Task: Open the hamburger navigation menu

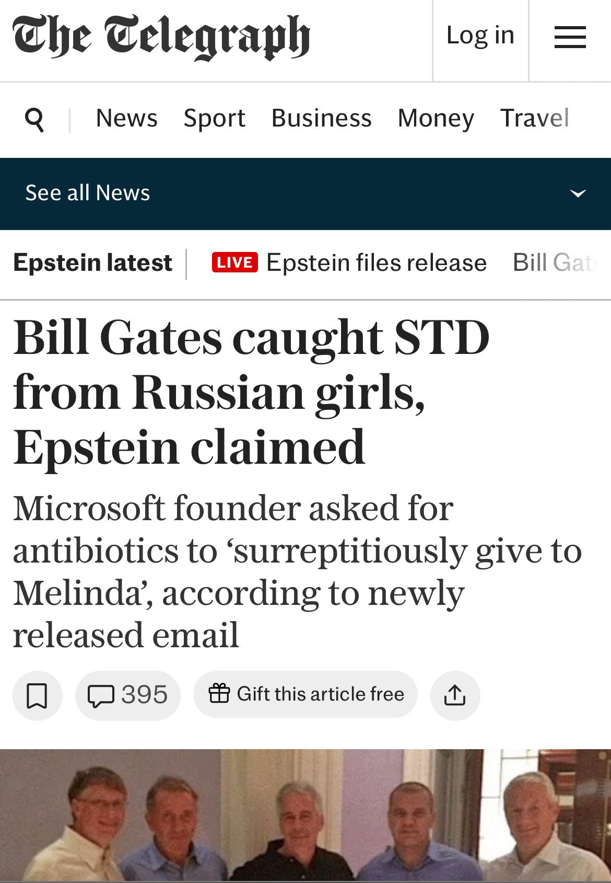Action: click(x=569, y=38)
